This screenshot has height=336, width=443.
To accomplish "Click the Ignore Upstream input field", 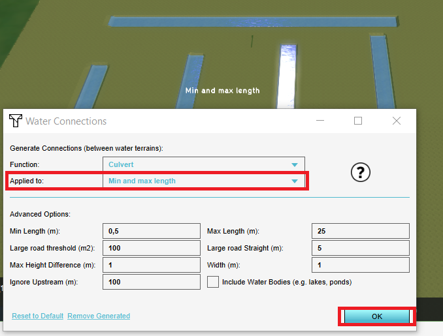I will click(x=151, y=282).
